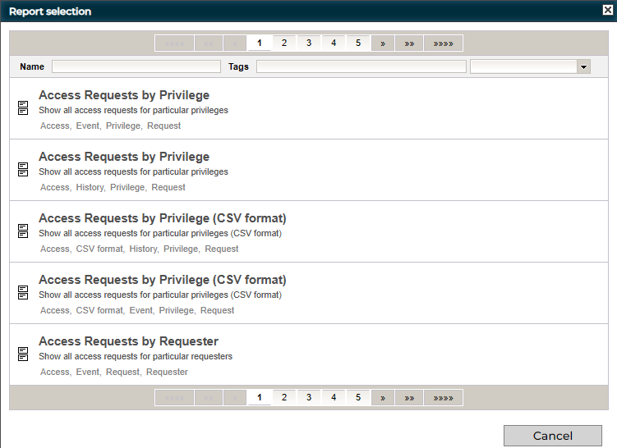Viewport: 617px width, 448px height.
Task: Open the Access Requests by Requester report title
Action: (128, 341)
